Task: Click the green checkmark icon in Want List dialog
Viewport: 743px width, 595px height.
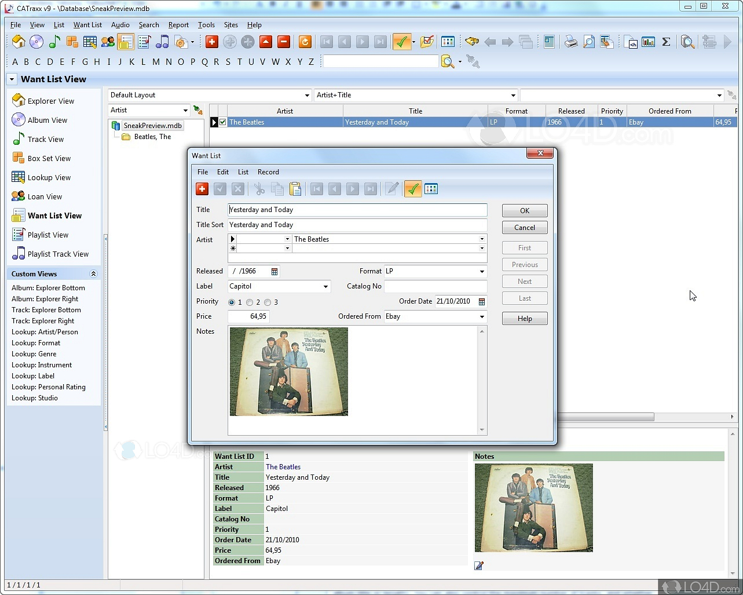Action: pos(413,189)
